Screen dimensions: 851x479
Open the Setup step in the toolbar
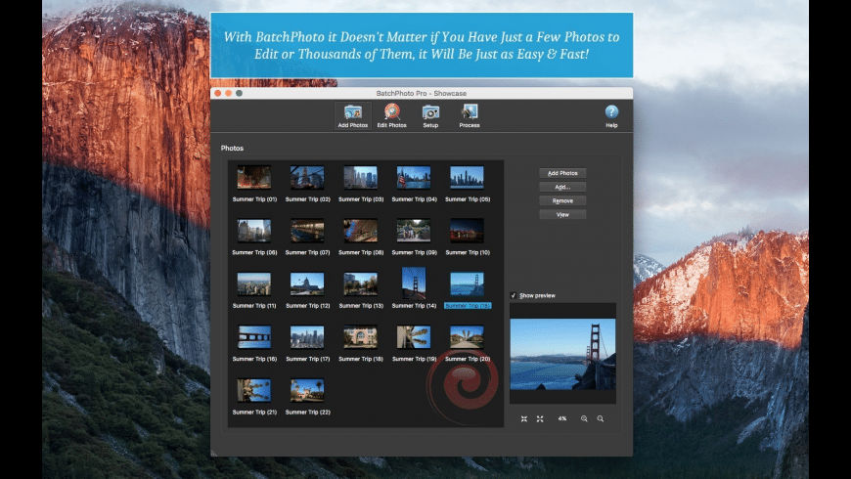click(430, 115)
